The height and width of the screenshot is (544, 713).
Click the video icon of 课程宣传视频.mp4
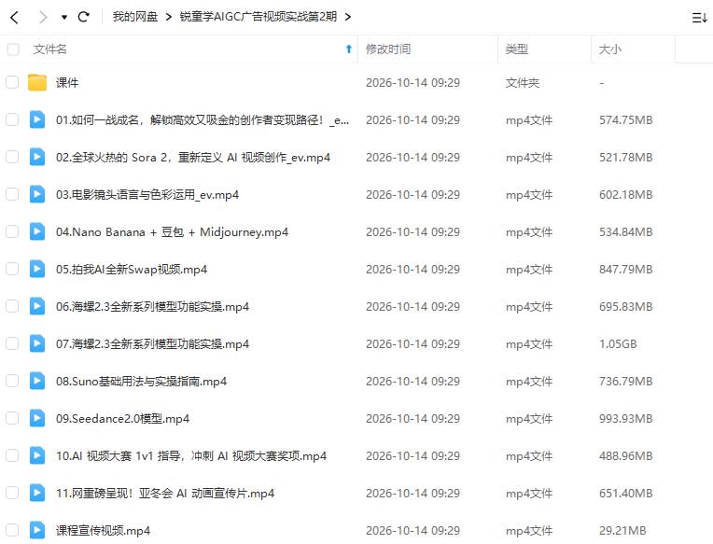point(37,529)
